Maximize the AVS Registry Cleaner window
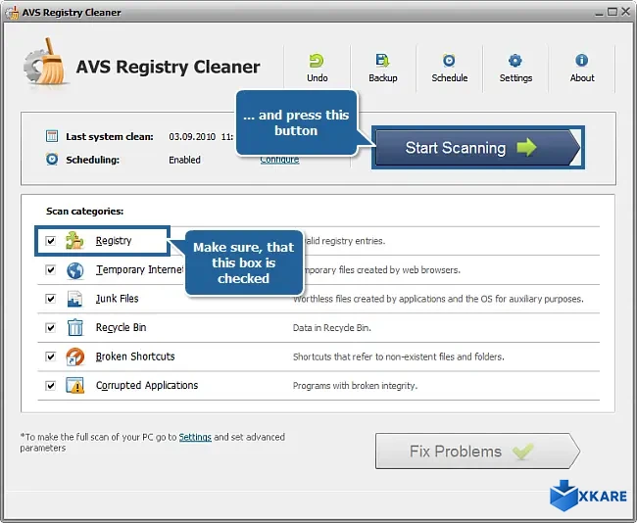Screen dimensions: 637x523 click(x=612, y=12)
